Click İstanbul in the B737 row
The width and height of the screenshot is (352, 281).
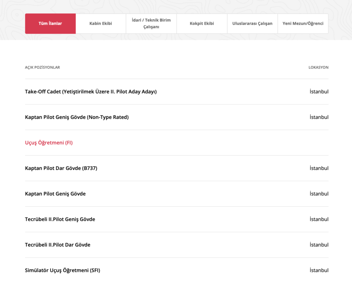click(319, 168)
